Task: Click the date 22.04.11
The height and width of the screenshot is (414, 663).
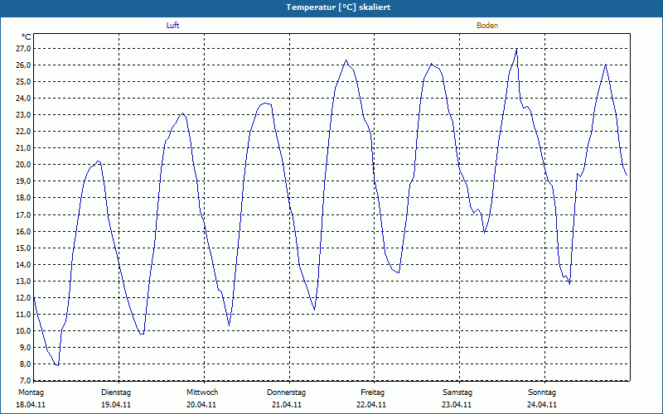Action: point(371,405)
